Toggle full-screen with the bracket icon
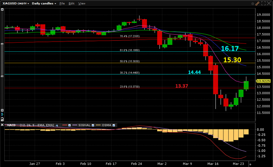This screenshot has width=273, height=167. [x=263, y=3]
